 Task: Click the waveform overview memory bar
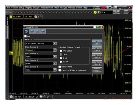(x=53, y=12)
